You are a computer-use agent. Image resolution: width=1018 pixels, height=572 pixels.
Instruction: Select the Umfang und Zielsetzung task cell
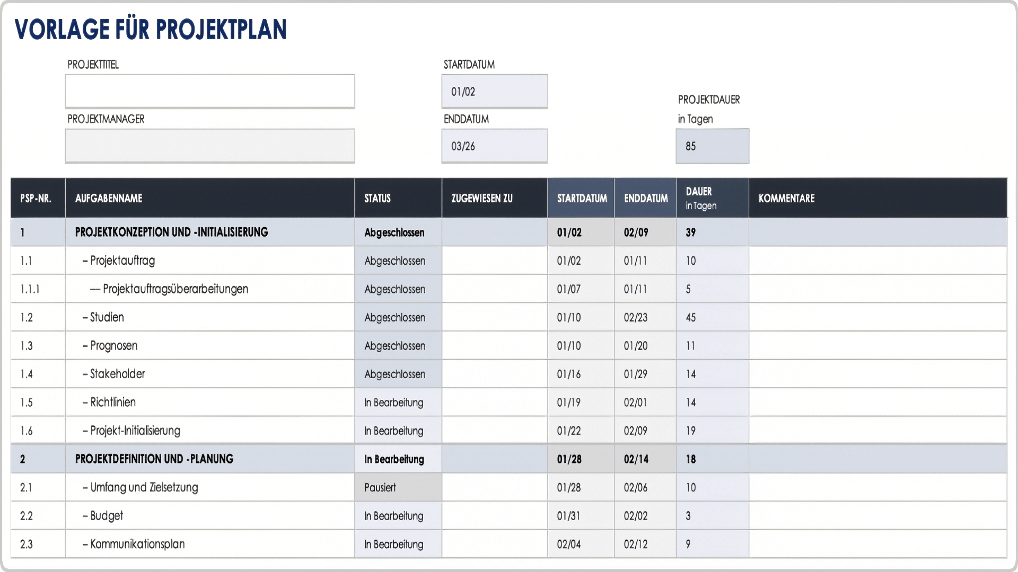(210, 487)
